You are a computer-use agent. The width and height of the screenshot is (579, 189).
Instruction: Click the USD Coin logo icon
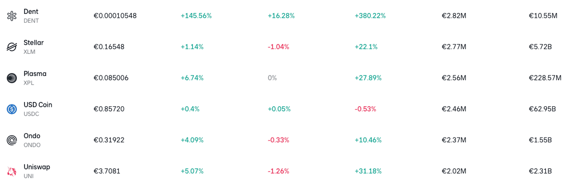tap(12, 109)
